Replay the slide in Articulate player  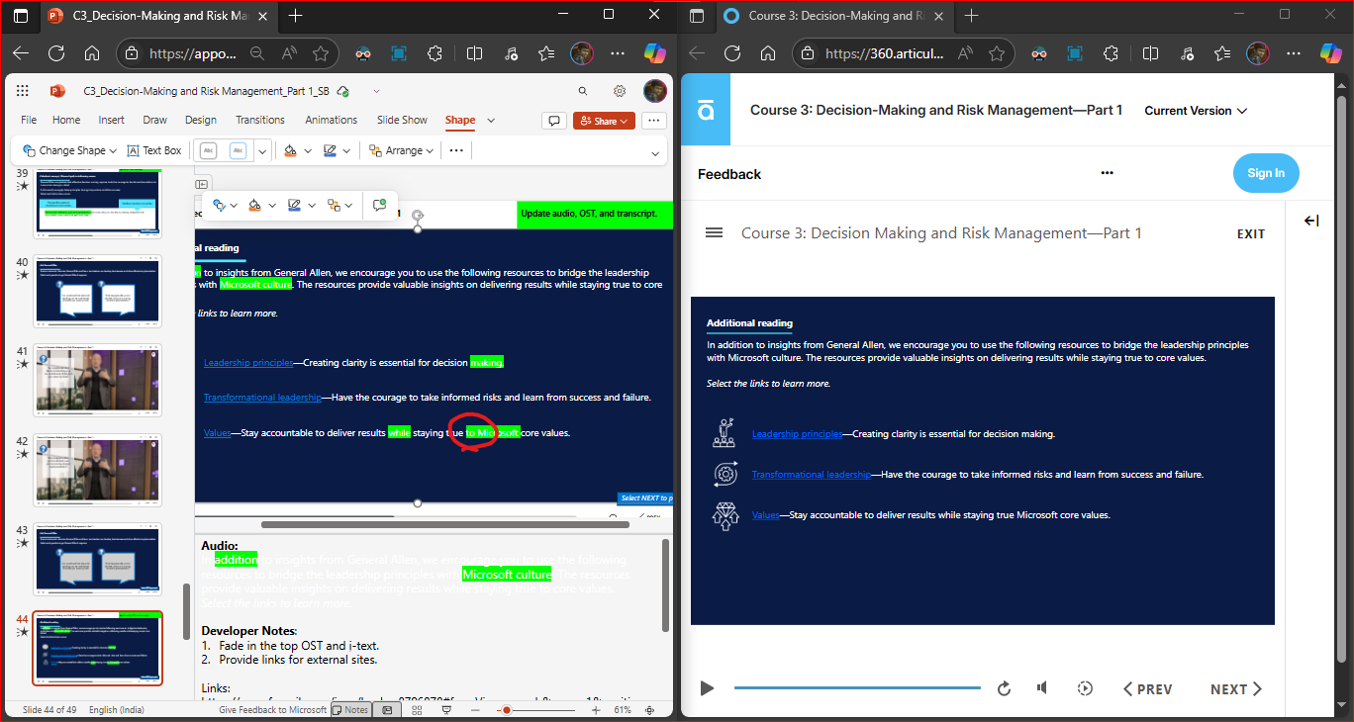(1004, 688)
